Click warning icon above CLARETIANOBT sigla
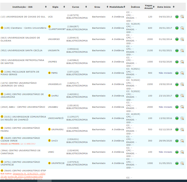 point(49,26)
